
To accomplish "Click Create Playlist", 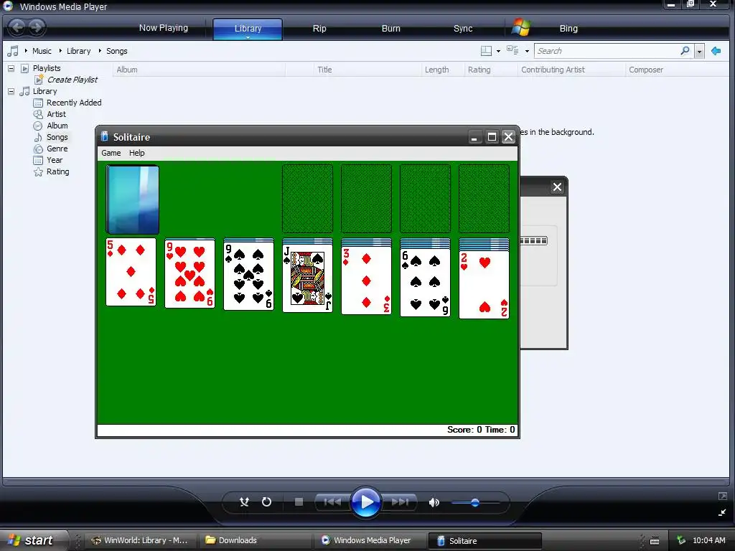I will tap(72, 80).
